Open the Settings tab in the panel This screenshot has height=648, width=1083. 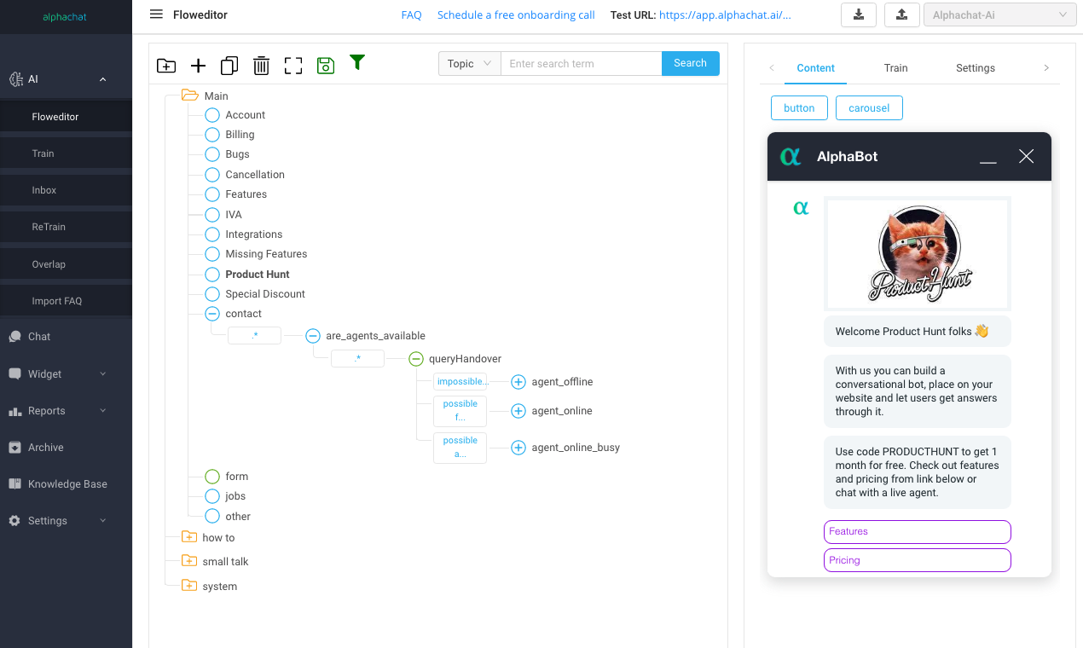975,67
